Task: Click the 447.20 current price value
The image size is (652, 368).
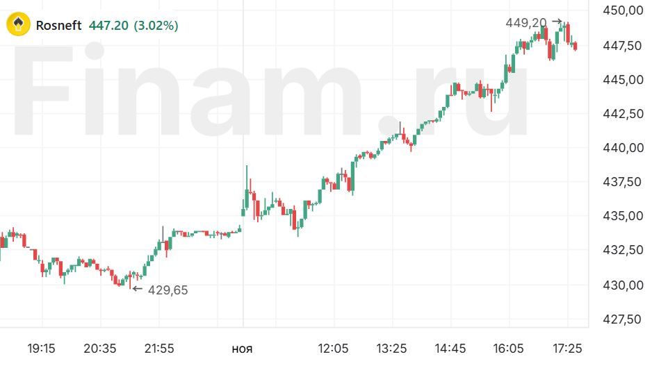Action: pyautogui.click(x=108, y=26)
